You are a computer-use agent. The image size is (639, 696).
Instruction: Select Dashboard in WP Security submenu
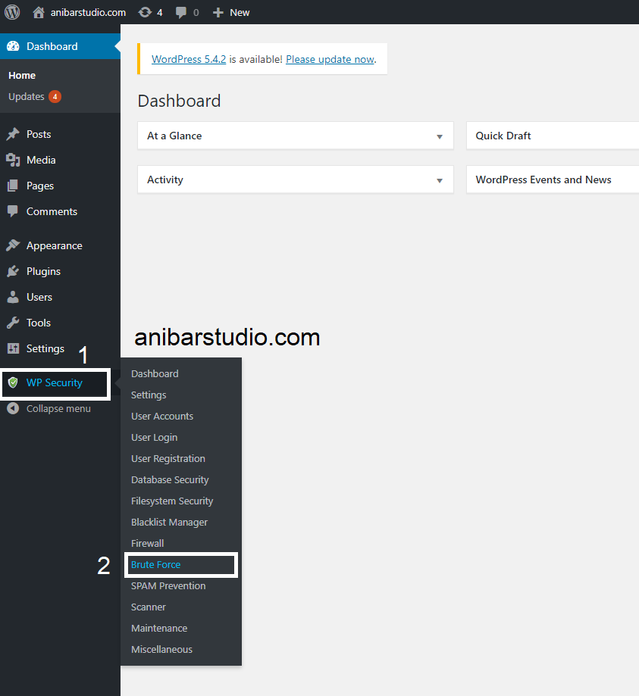point(155,373)
